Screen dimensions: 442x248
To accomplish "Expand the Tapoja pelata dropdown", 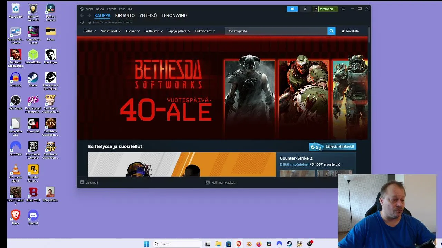I will [x=179, y=31].
